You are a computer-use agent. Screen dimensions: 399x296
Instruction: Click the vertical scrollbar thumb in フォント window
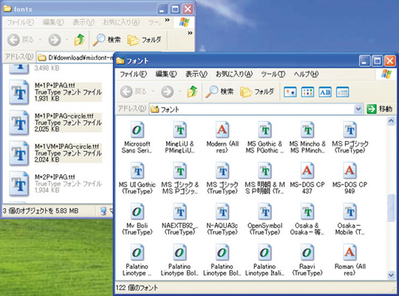tap(391, 207)
